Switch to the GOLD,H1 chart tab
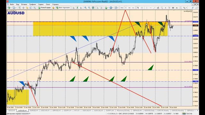The width and height of the screenshot is (205, 115). point(12,111)
